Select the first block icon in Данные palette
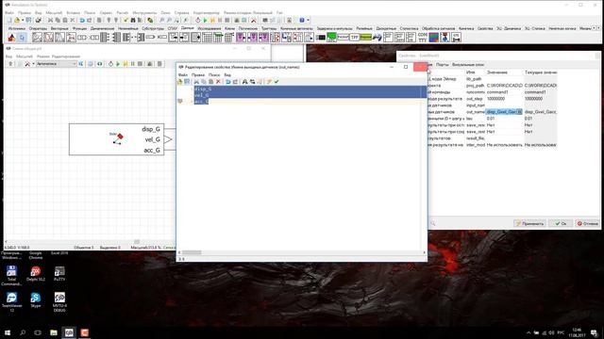604x339 pixels. coord(37,38)
